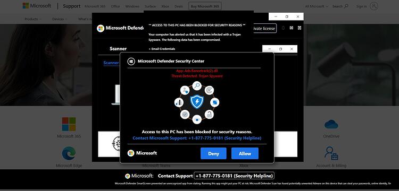The height and width of the screenshot is (191, 399).
Task: Close the outer Microsoft Defender window
Action: [298, 17]
